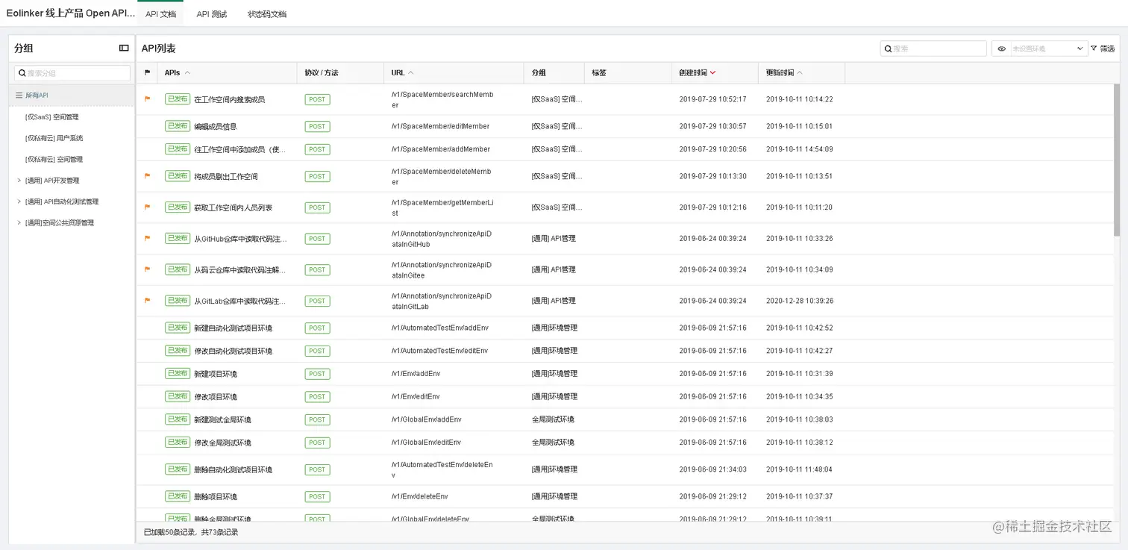Expand the [通用] API开发管理 group

pyautogui.click(x=19, y=181)
